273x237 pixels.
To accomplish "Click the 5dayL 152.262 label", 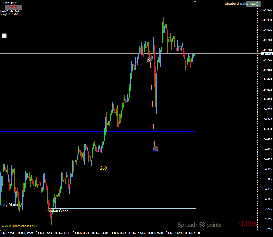I will [9, 14].
